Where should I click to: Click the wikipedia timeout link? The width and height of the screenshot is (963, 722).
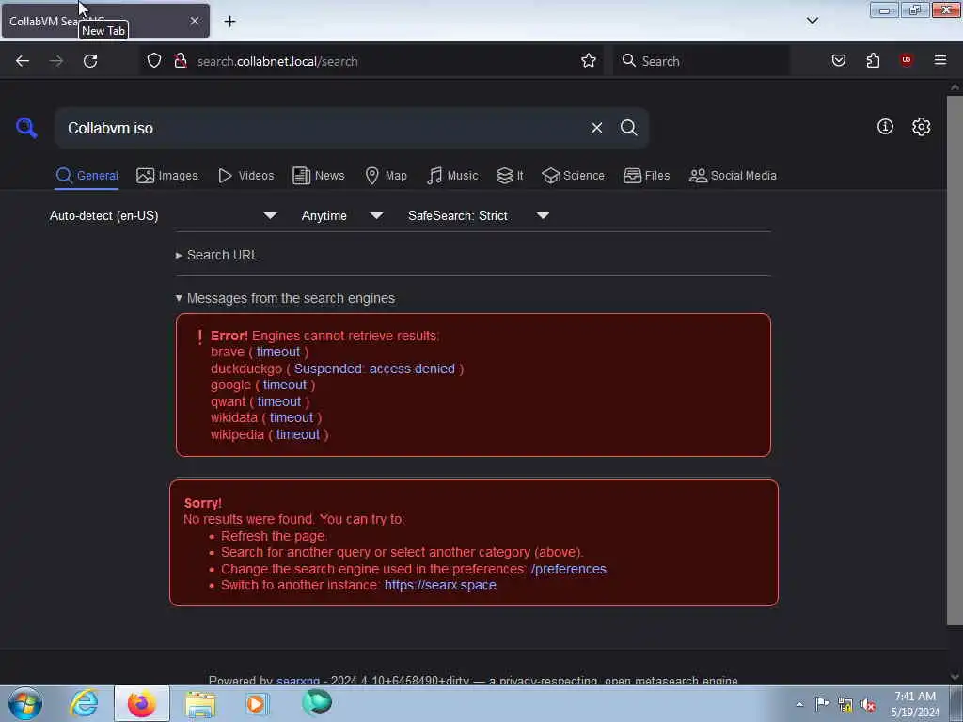point(298,434)
